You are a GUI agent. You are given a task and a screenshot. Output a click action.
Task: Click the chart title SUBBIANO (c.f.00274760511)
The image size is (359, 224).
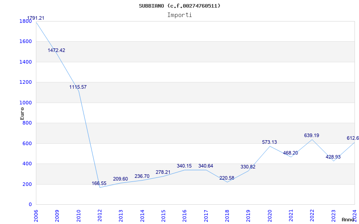179,6
